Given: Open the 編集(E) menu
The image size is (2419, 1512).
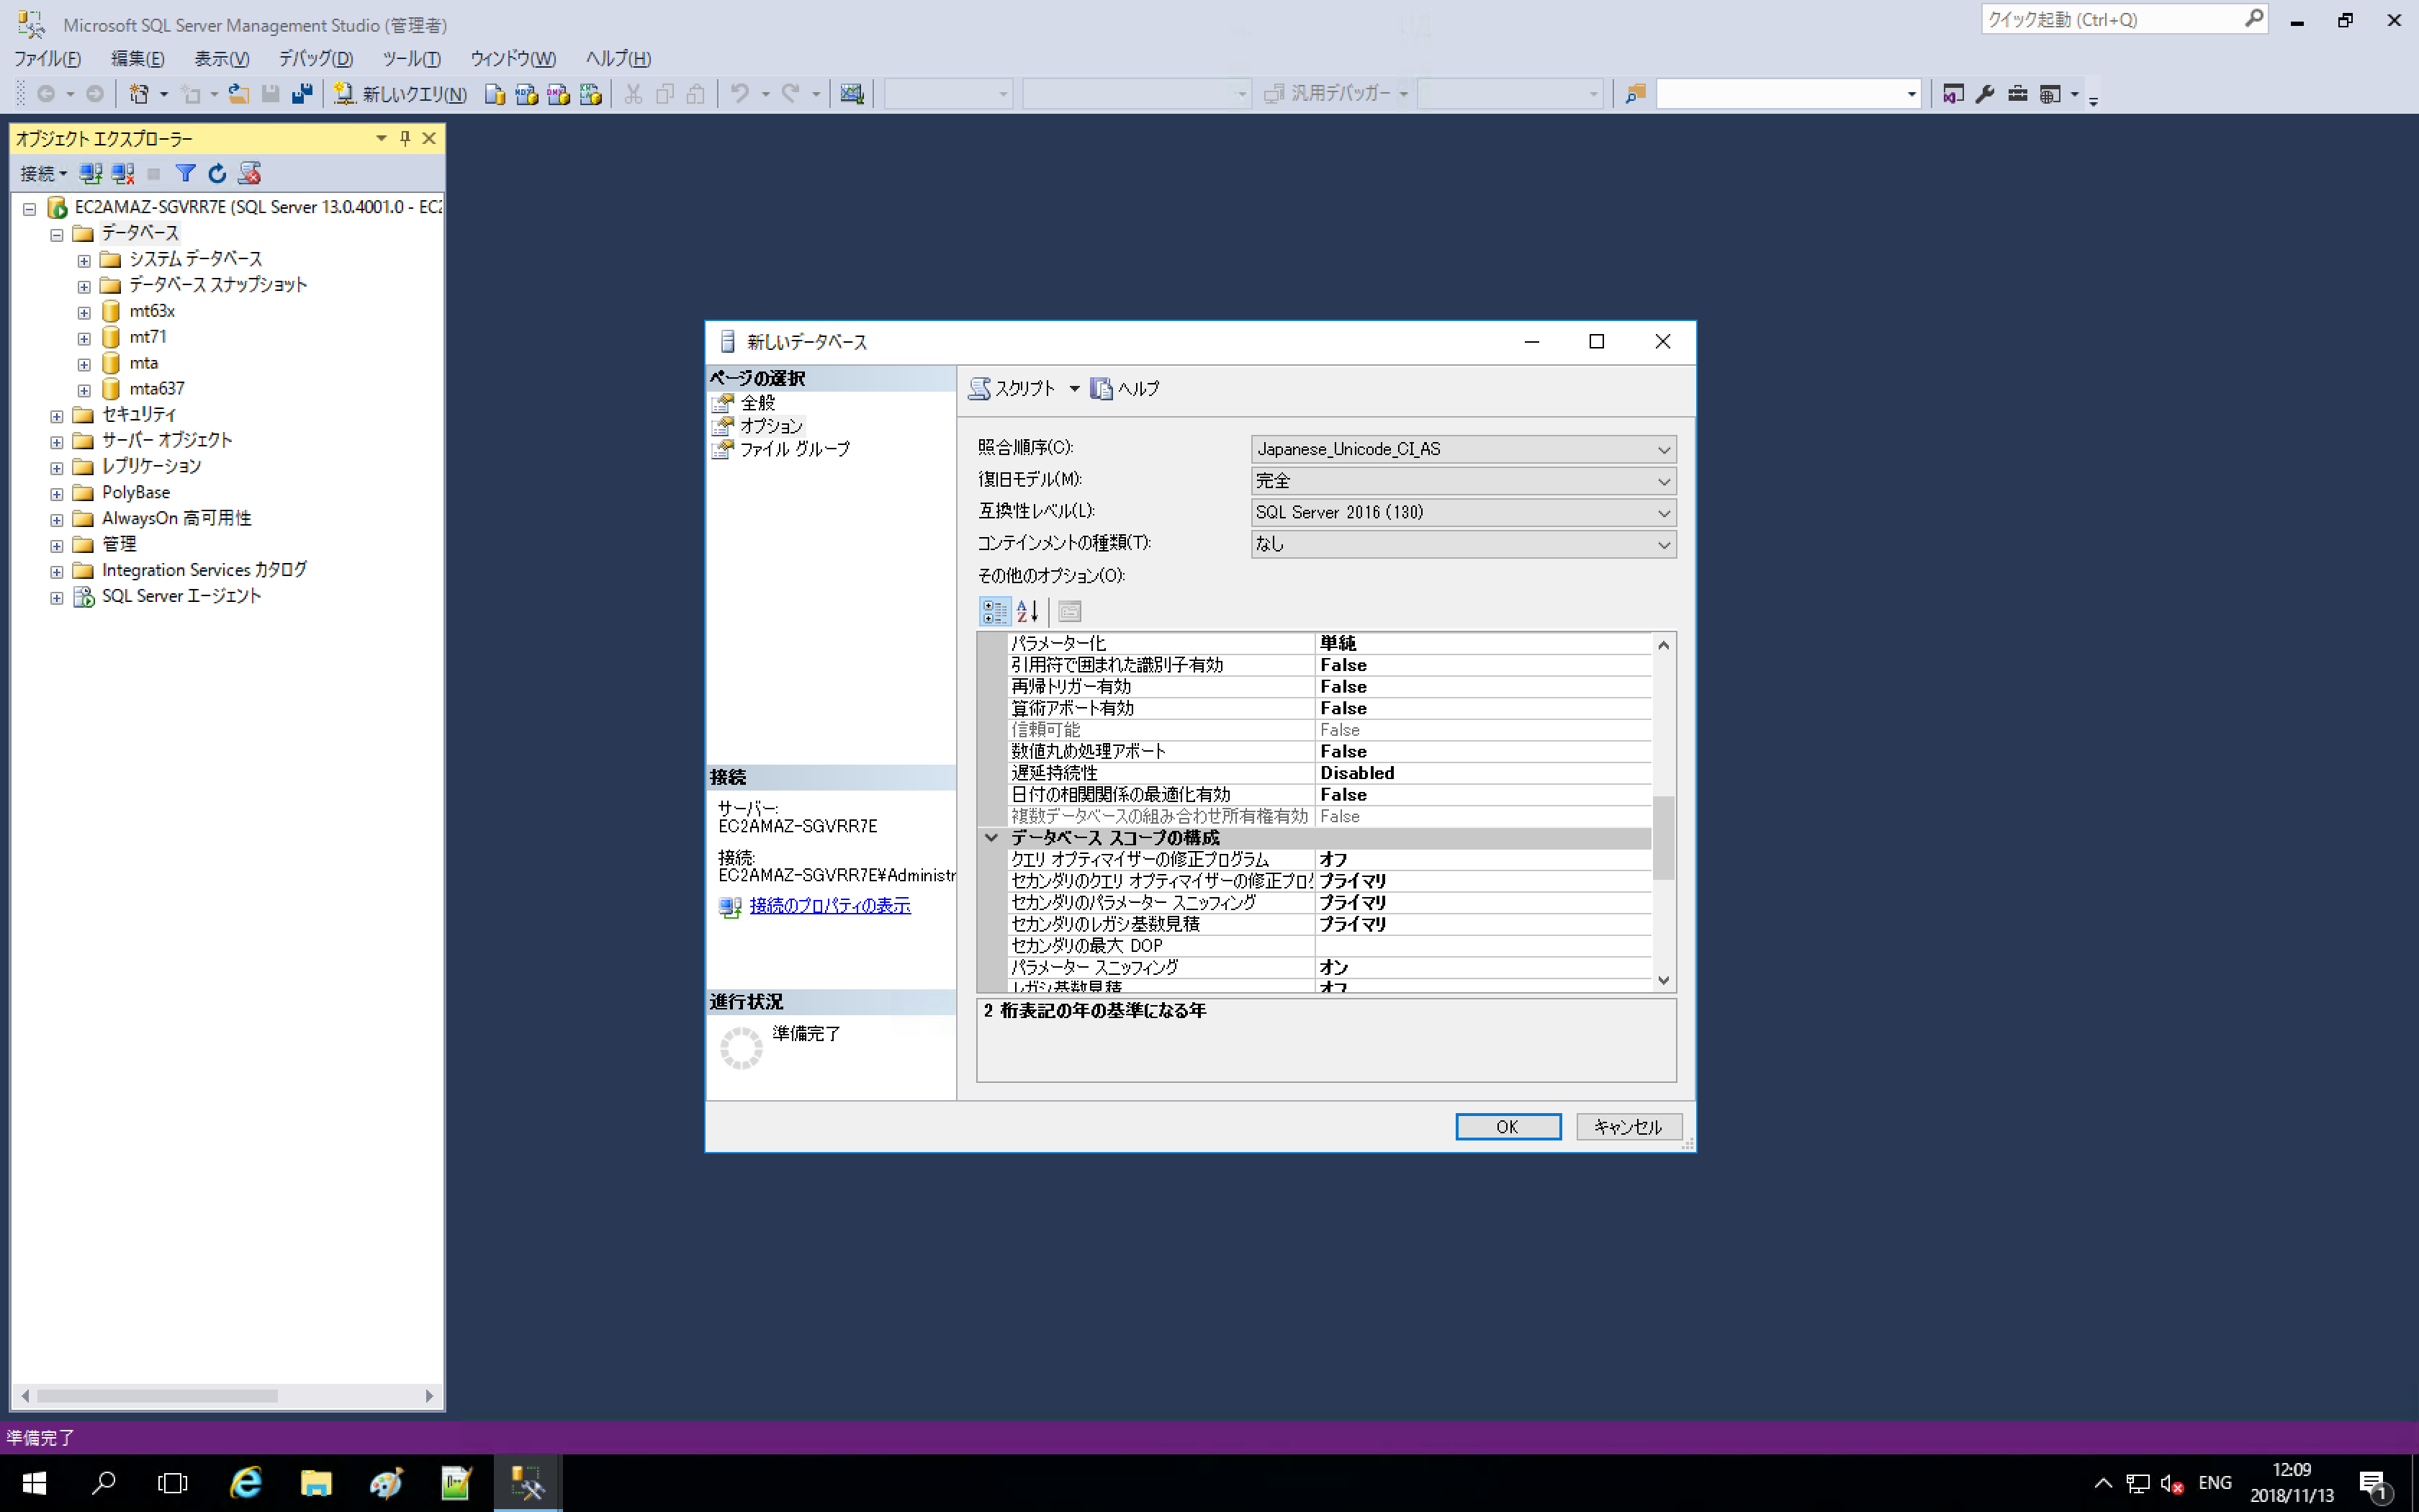Looking at the screenshot, I should pos(138,59).
